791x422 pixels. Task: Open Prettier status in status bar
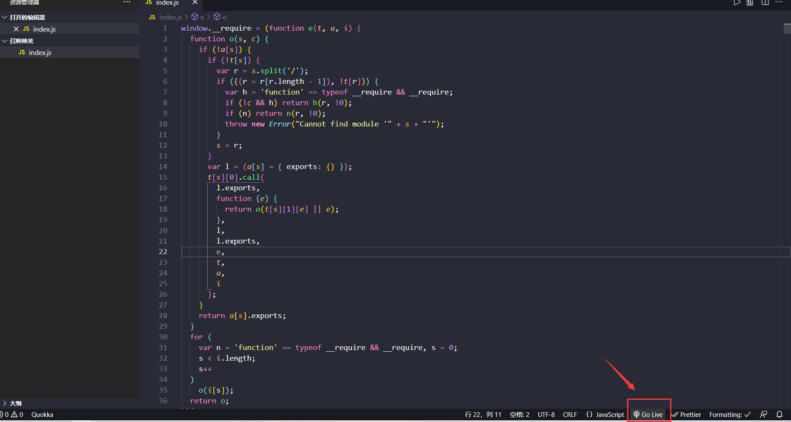pos(686,414)
